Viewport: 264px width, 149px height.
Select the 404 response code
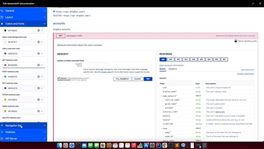(x=193, y=60)
